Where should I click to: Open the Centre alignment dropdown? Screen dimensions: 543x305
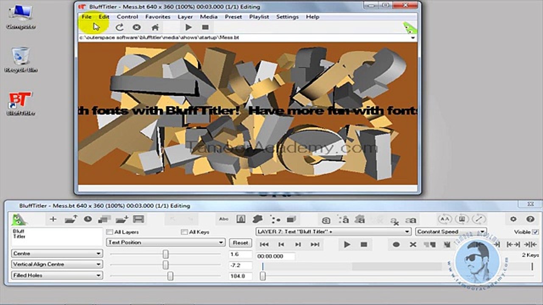57,254
